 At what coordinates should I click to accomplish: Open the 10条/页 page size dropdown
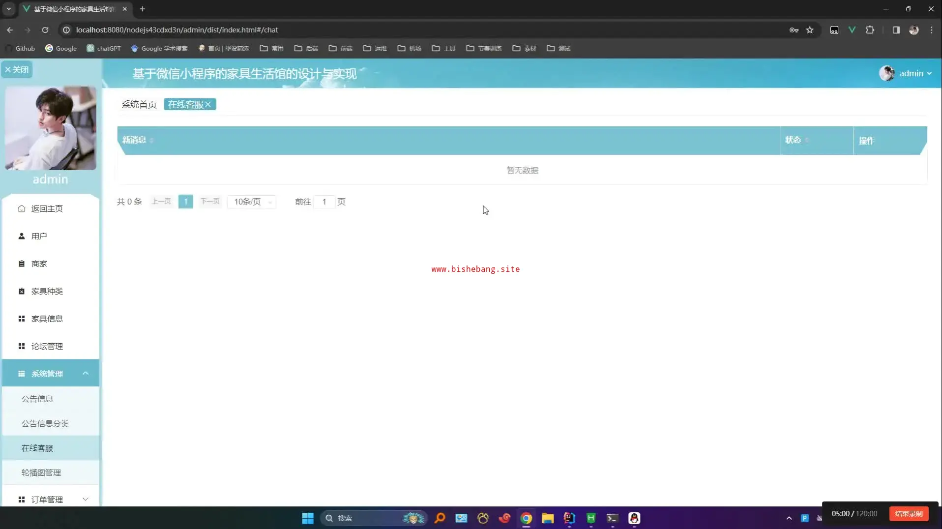(252, 202)
